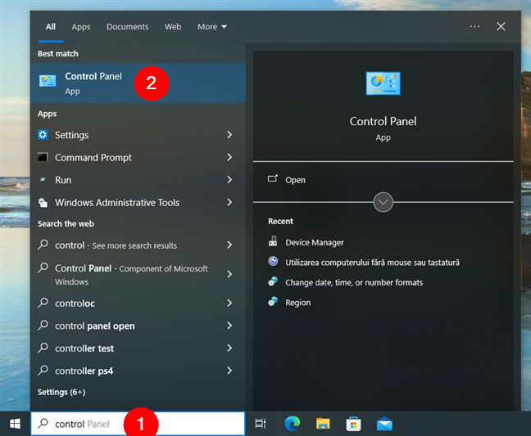
Task: Open Region from Recent list
Action: 297,303
